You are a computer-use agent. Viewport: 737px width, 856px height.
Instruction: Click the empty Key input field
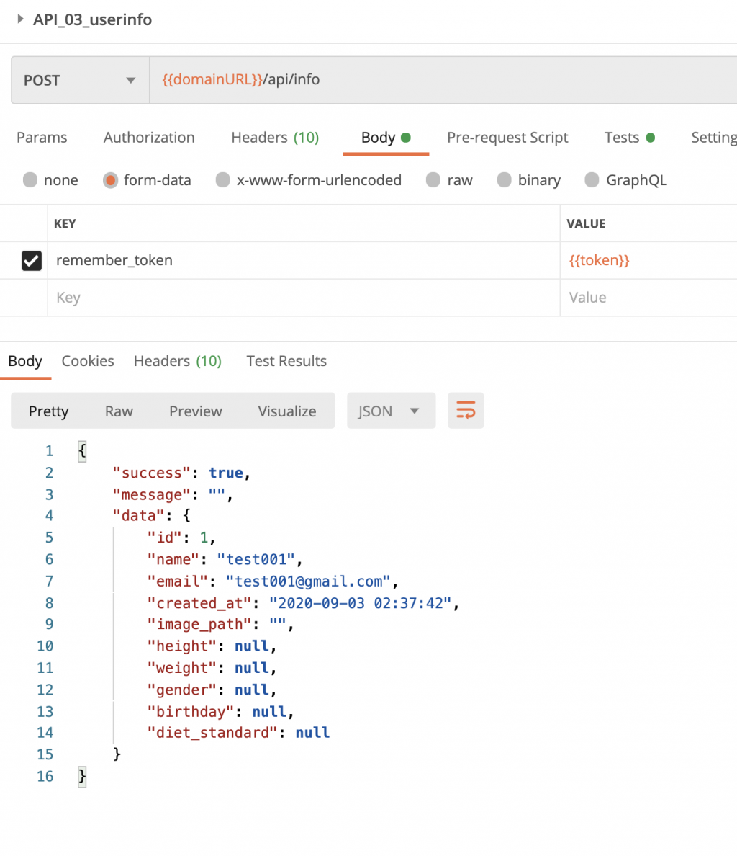[x=302, y=298]
